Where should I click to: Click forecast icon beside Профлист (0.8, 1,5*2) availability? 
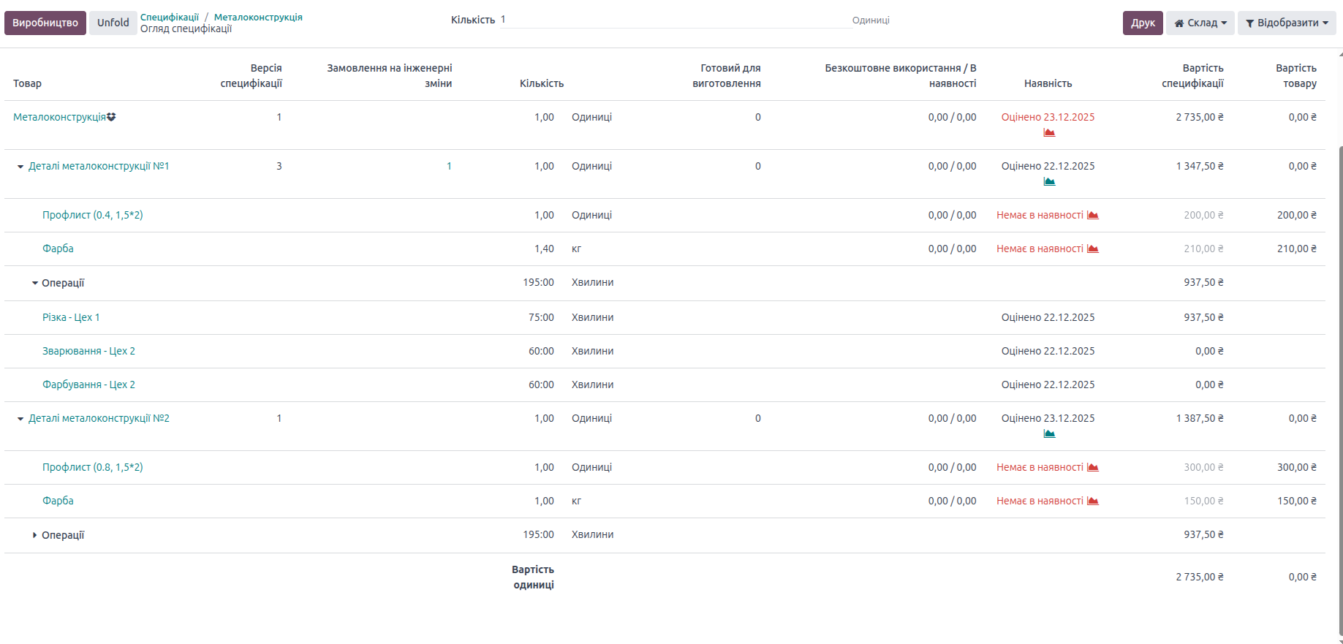tap(1093, 467)
